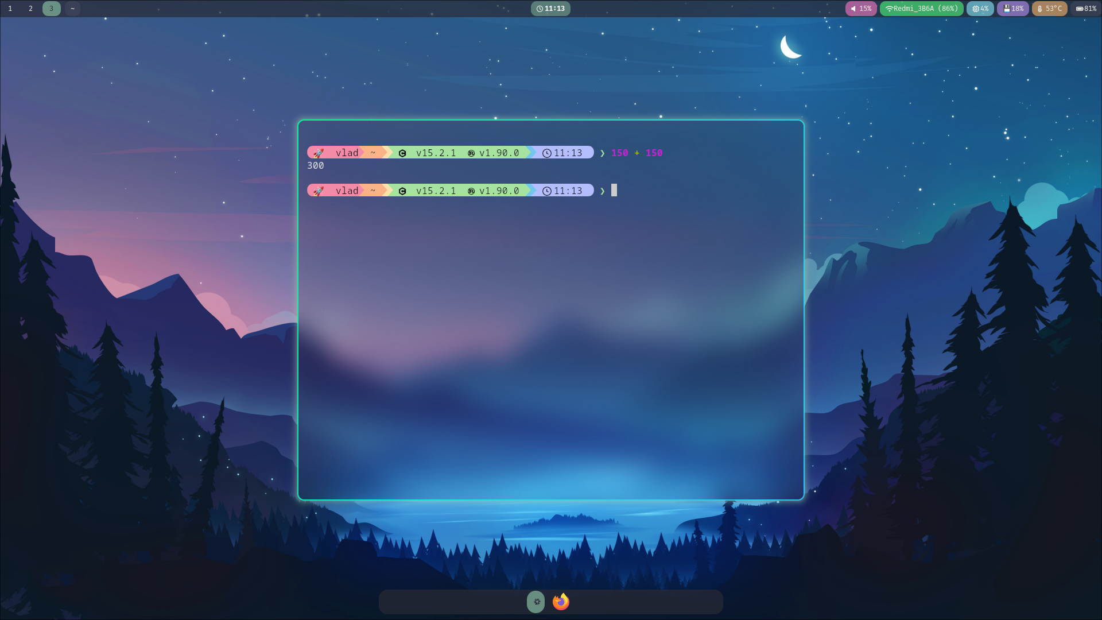Viewport: 1102px width, 620px height.
Task: Click the clock segment in the first prompt
Action: click(562, 153)
